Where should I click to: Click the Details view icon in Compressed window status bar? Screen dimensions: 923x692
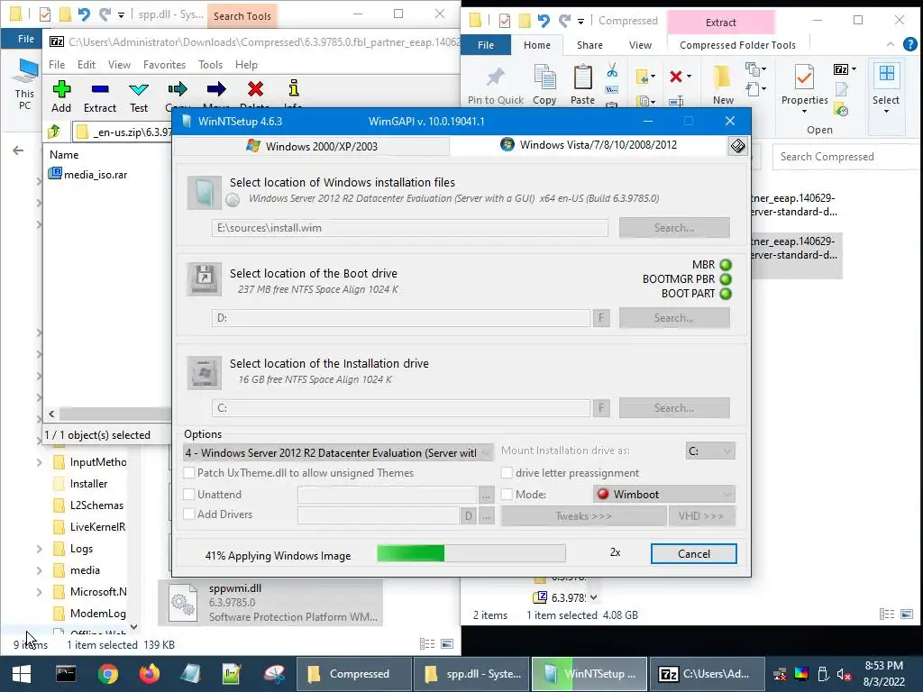pyautogui.click(x=887, y=615)
